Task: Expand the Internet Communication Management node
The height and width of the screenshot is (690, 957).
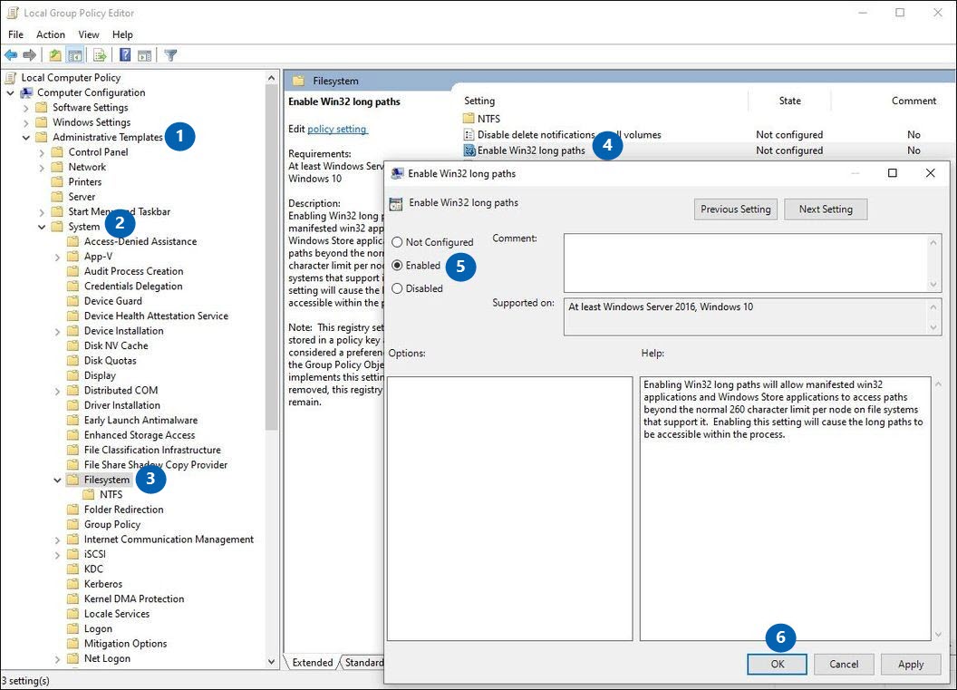Action: (57, 539)
